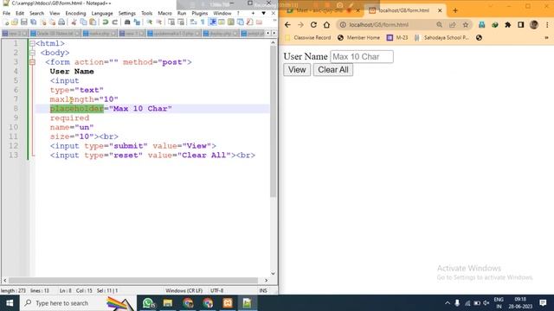Save the file using the Notepad++ Save icon
554x311 pixels.
click(x=23, y=22)
